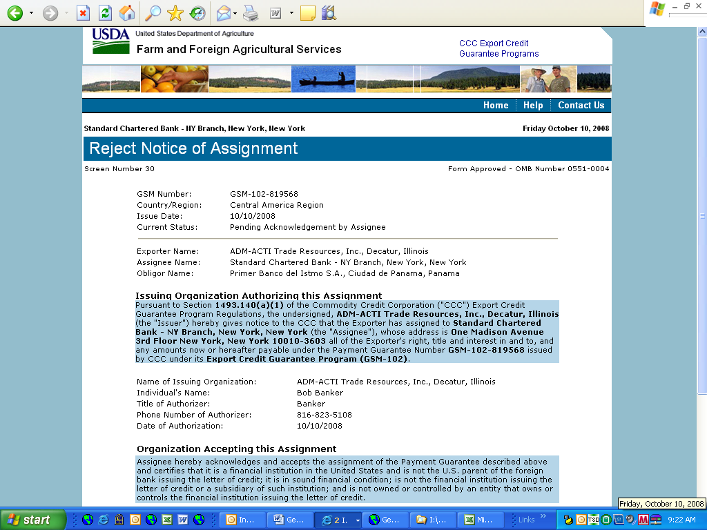Click the orange clock Quick Launch icon
This screenshot has width=707, height=530.
135,520
